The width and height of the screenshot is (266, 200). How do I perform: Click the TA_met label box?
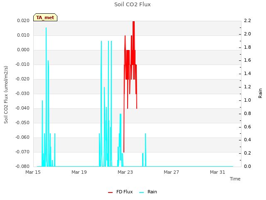pos(45,17)
